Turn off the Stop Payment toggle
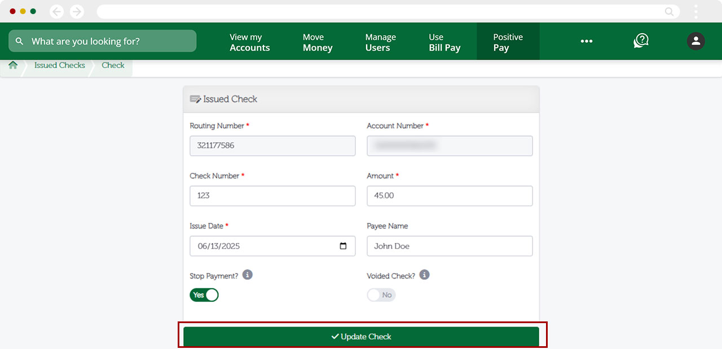 [x=204, y=295]
